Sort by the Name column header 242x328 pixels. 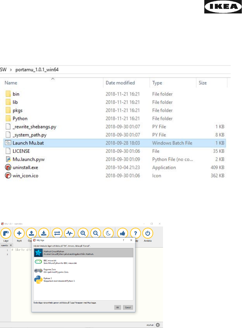[x=52, y=83]
